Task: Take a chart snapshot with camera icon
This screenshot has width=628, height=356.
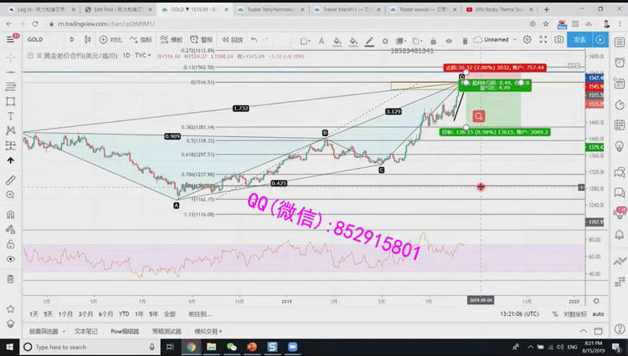Action: 559,39
